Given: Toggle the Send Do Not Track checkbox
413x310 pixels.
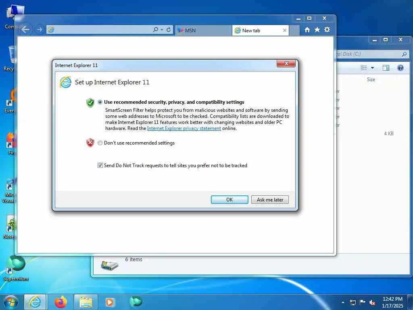Looking at the screenshot, I should 100,165.
